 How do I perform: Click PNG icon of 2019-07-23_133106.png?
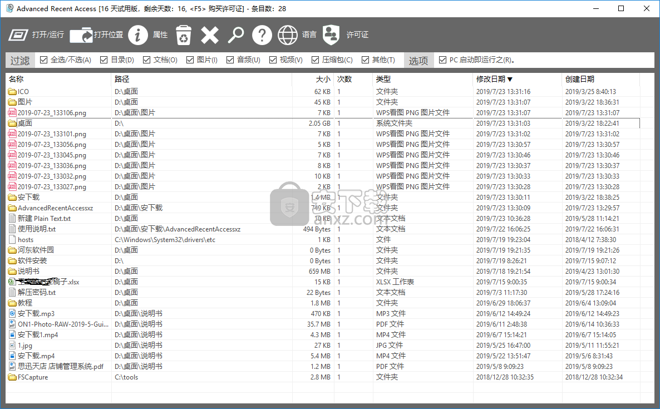pyautogui.click(x=12, y=113)
